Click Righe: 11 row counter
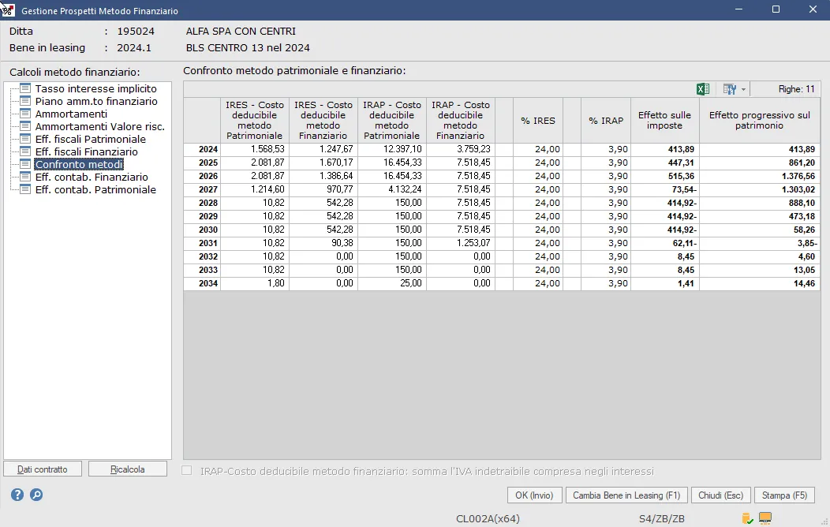This screenshot has width=830, height=527. point(796,89)
